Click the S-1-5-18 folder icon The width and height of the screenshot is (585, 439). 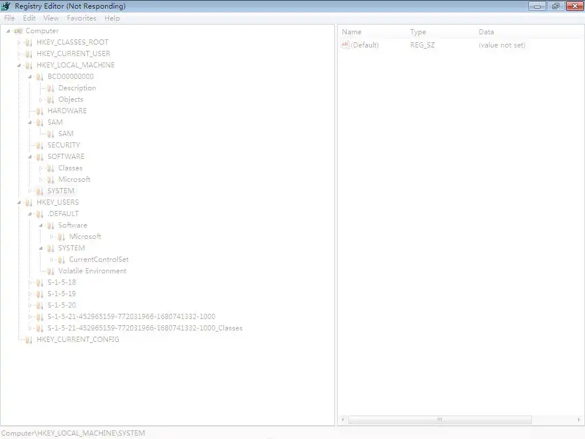39,282
